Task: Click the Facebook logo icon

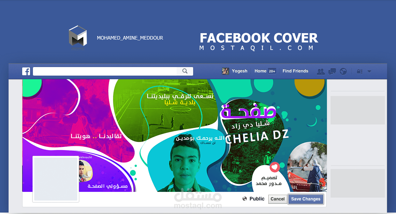Action: (26, 71)
